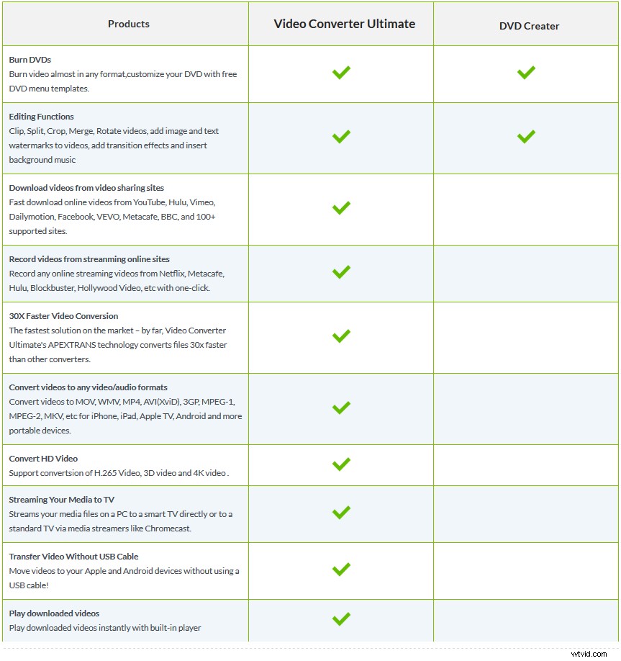621x661 pixels.
Task: Click the Burn DVDs checkmark under DVD Creater
Action: (x=526, y=72)
